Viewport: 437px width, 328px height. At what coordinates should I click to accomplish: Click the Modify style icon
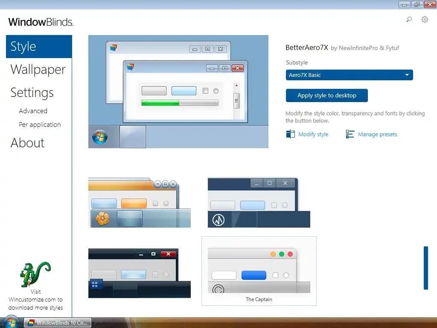pos(290,134)
